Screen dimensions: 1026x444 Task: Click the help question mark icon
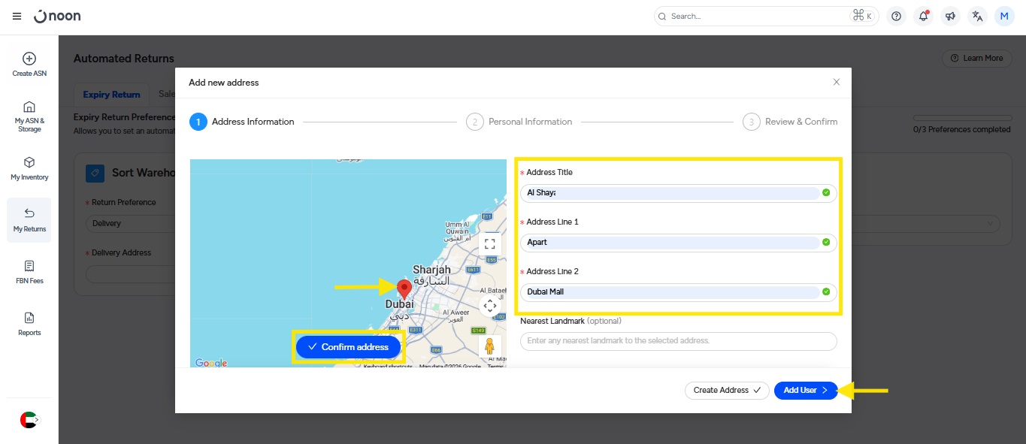point(896,16)
